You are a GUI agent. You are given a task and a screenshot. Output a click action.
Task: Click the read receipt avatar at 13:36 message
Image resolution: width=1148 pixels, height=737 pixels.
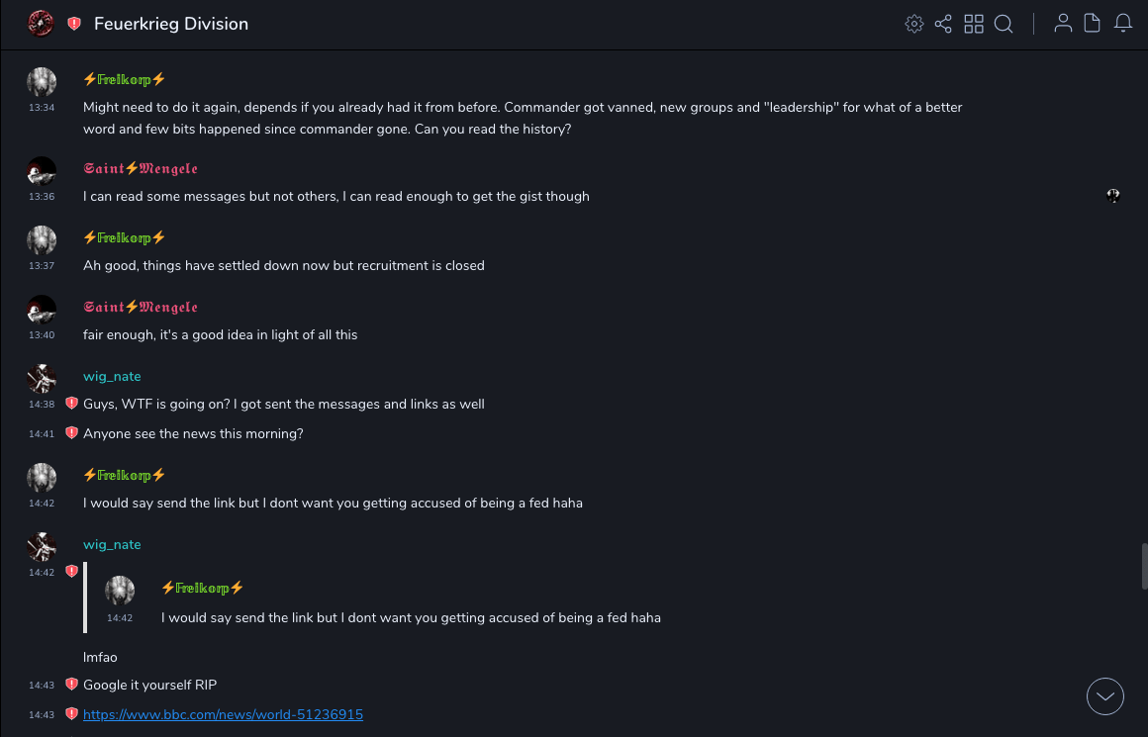(x=1113, y=196)
